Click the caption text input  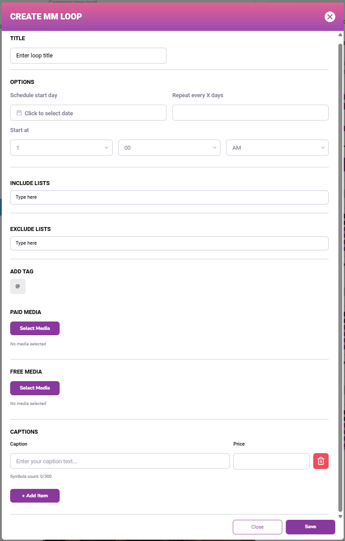click(x=120, y=461)
